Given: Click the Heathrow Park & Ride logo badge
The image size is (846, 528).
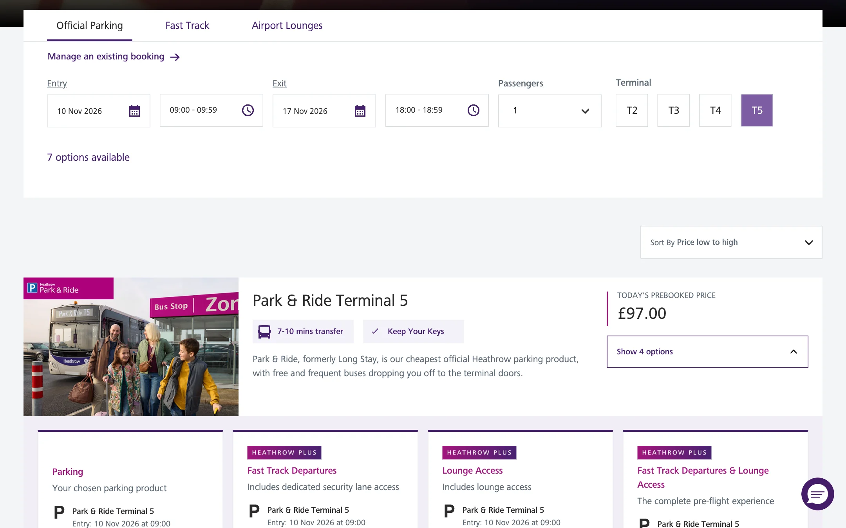Looking at the screenshot, I should point(69,288).
